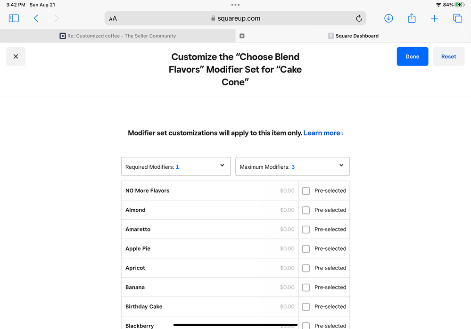Open the AA reader view options
Viewport: 471px width, 329px height.
(x=113, y=19)
